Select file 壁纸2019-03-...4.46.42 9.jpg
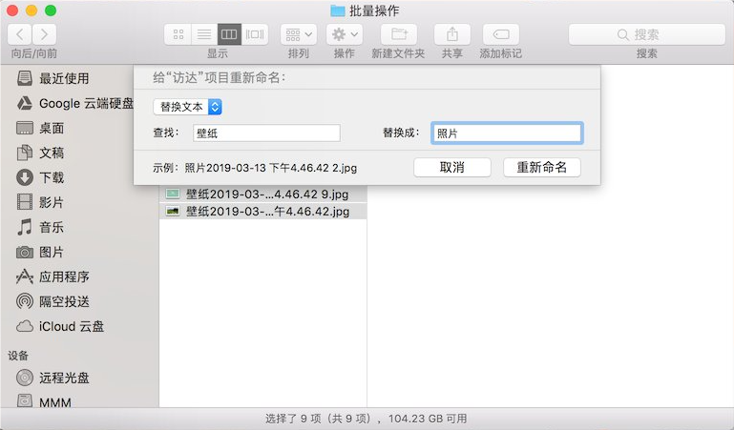Image resolution: width=734 pixels, height=430 pixels. point(263,194)
